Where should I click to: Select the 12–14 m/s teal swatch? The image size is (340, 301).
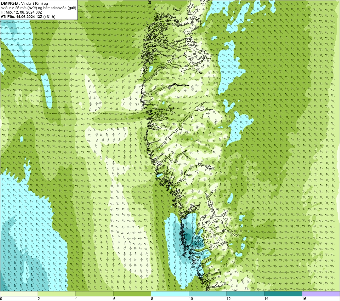pos(245,294)
